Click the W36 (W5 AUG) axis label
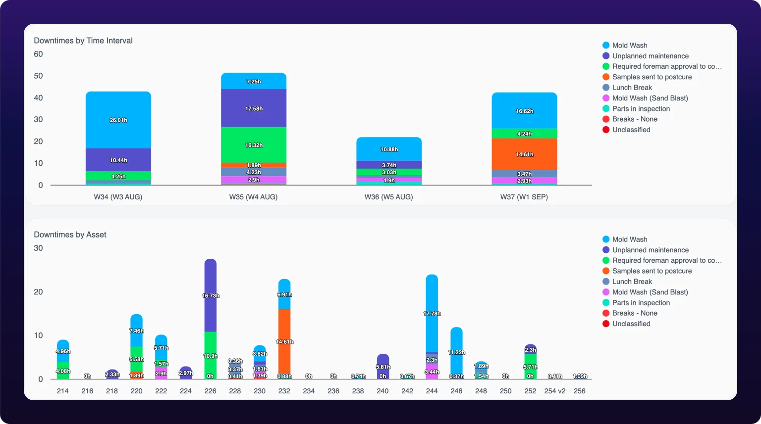 [x=389, y=197]
